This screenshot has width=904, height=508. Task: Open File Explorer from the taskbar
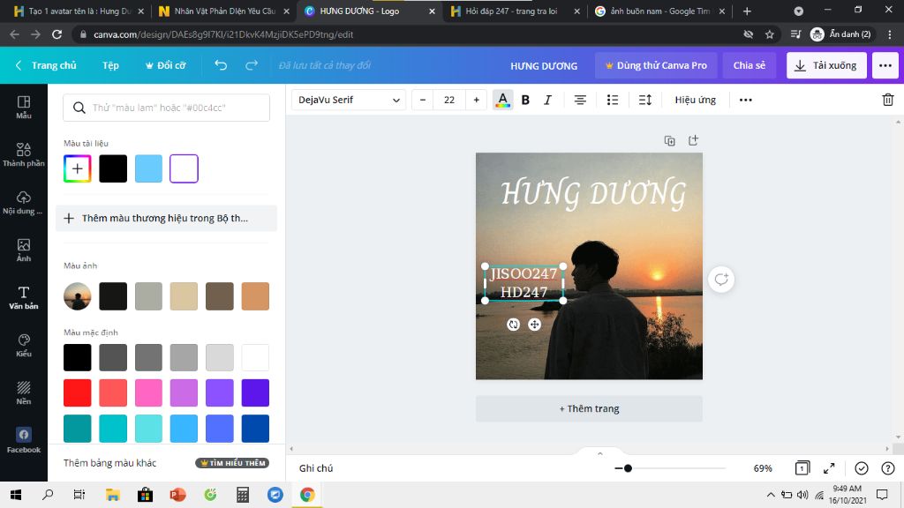112,495
